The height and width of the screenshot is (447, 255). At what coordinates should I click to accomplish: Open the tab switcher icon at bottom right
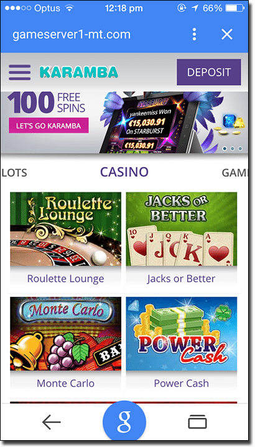tap(197, 422)
